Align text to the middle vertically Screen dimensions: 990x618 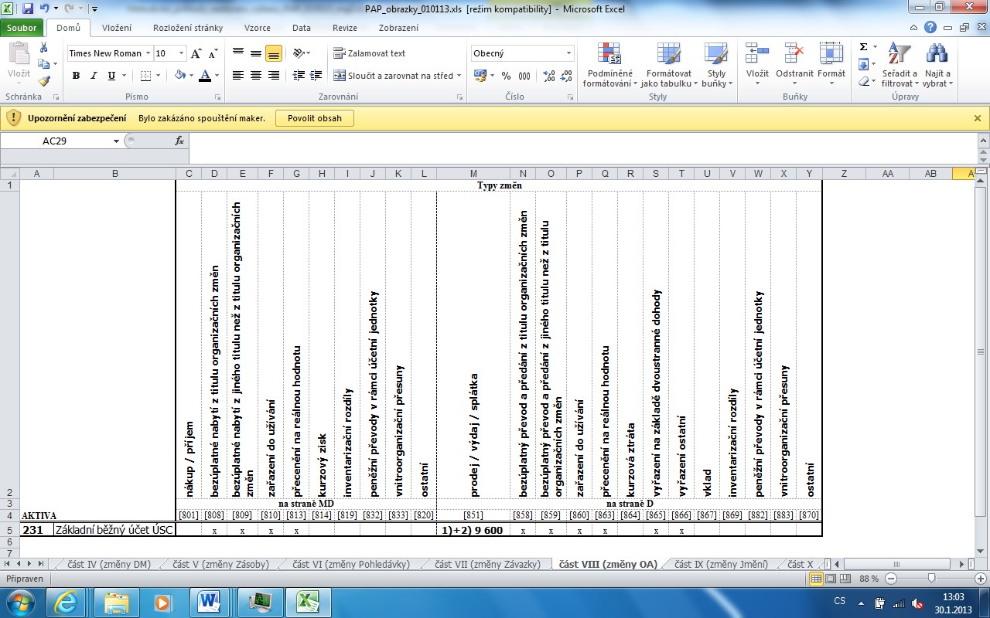[255, 53]
